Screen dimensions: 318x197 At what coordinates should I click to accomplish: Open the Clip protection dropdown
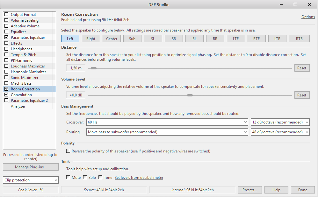31,180
